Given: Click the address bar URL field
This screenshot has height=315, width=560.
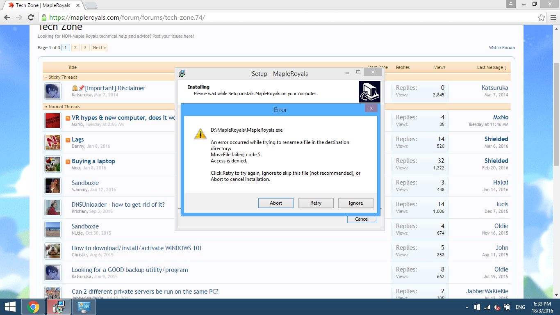Looking at the screenshot, I should (x=287, y=18).
